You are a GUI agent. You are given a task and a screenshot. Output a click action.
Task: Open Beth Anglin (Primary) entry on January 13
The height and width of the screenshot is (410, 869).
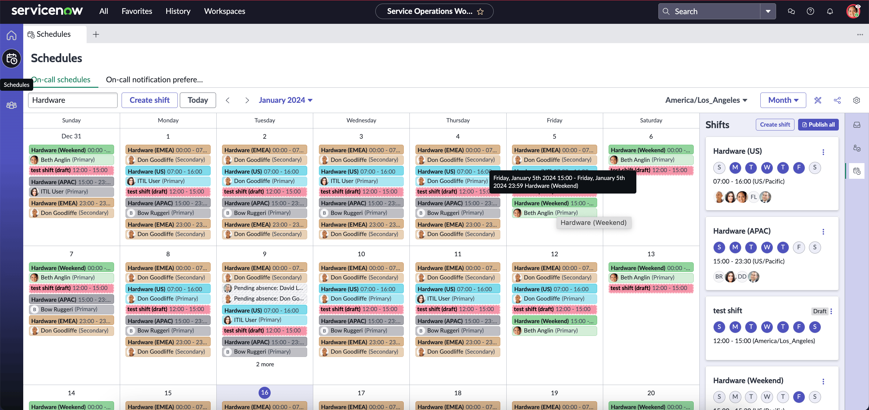(x=651, y=277)
